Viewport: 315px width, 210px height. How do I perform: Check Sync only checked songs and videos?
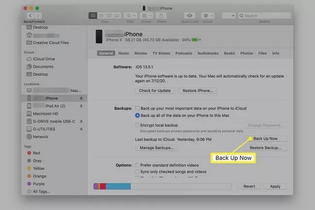(x=137, y=172)
